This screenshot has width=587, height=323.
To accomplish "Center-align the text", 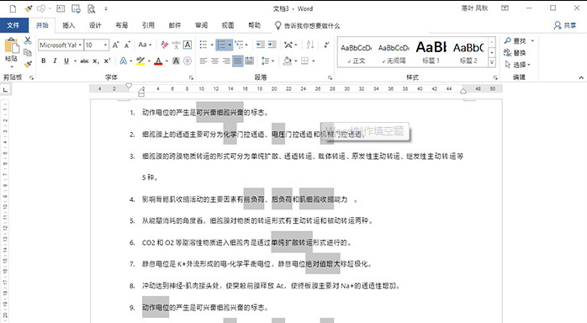I will pyautogui.click(x=215, y=61).
